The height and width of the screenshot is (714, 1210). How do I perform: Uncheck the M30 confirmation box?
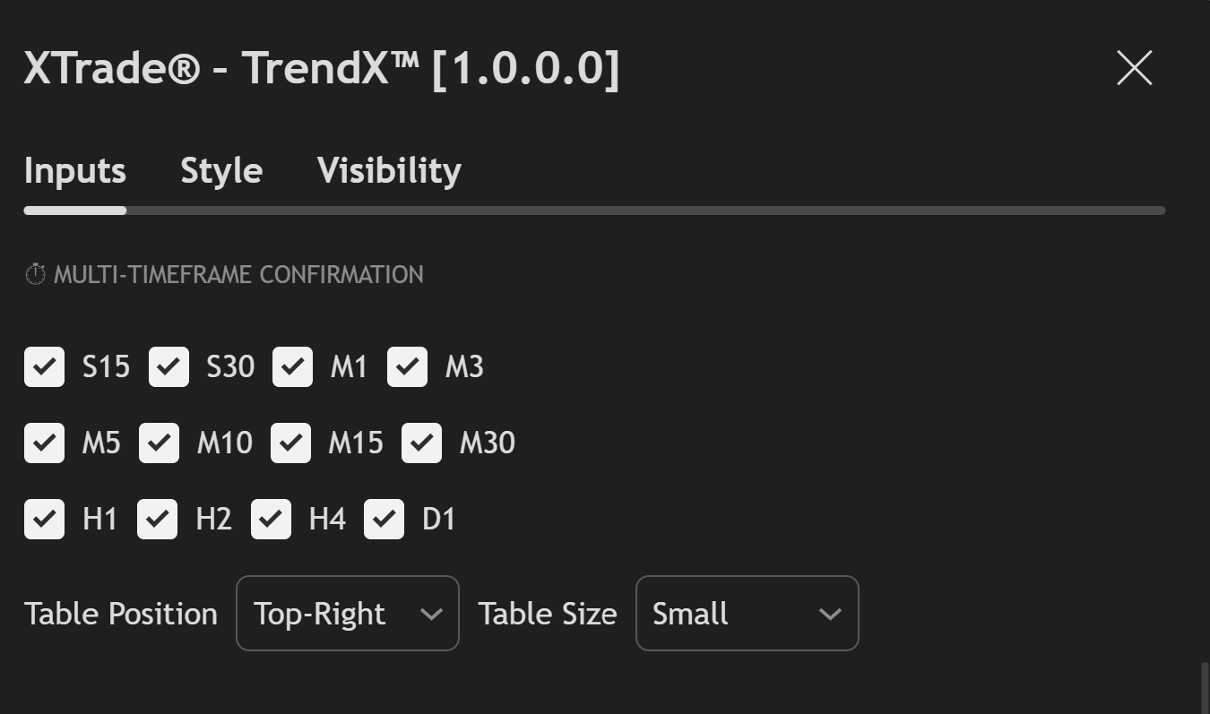421,442
